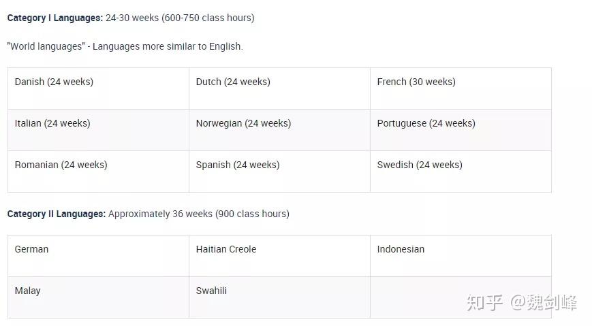592x326 pixels.
Task: Click the 知乎 watermark logo
Action: [x=484, y=303]
